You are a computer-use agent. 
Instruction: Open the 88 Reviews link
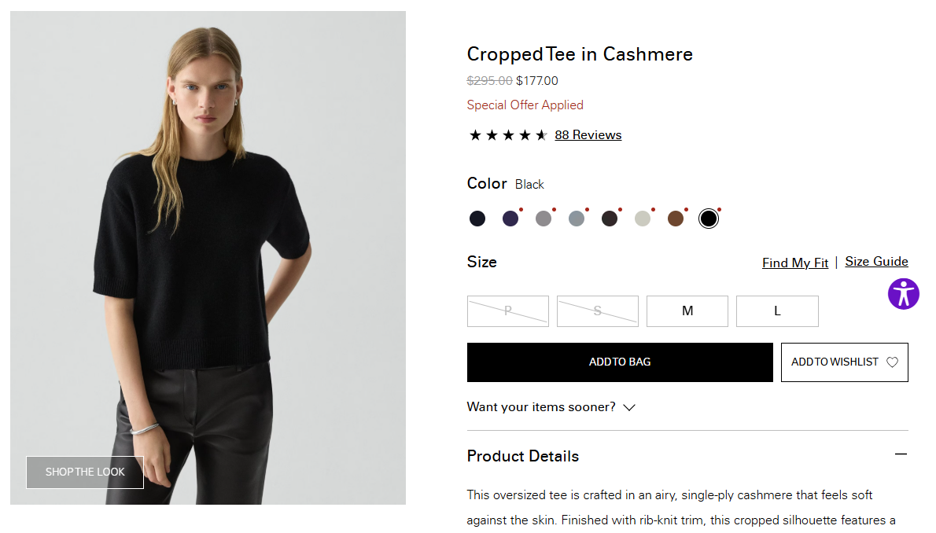588,135
